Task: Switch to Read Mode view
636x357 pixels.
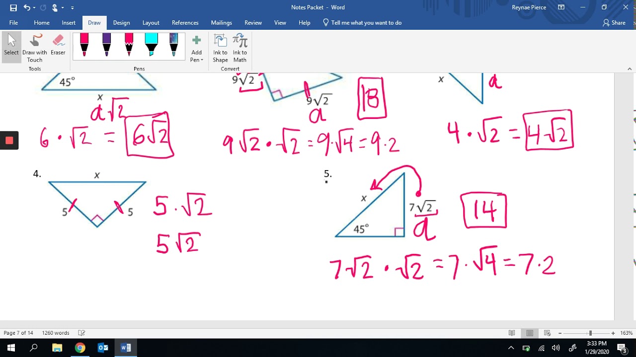Action: point(512,333)
